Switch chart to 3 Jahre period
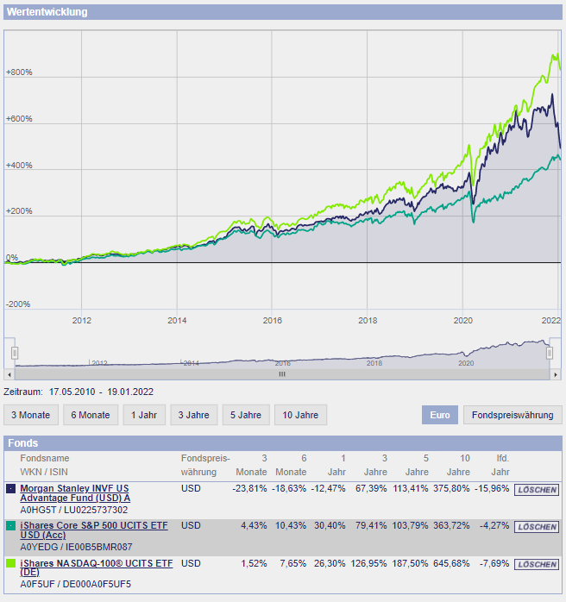566x602 pixels. click(194, 415)
